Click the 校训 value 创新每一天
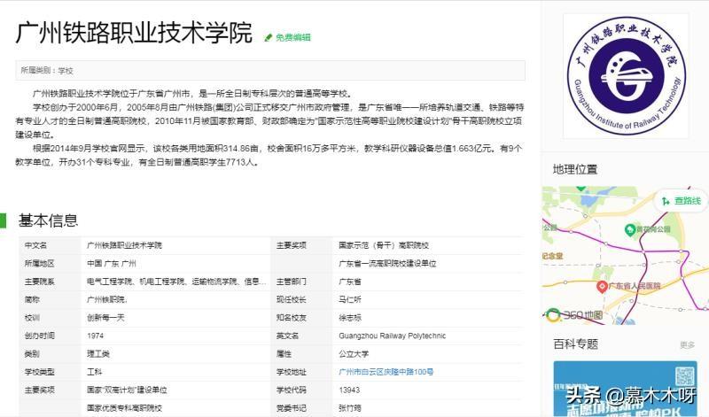This screenshot has height=417, width=709. point(105,318)
